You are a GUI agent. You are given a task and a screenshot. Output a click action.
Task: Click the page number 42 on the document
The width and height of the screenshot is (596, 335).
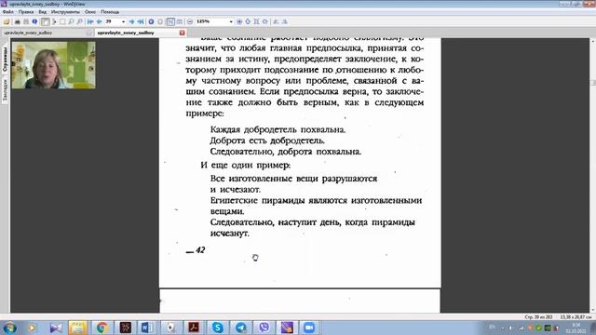(200, 250)
